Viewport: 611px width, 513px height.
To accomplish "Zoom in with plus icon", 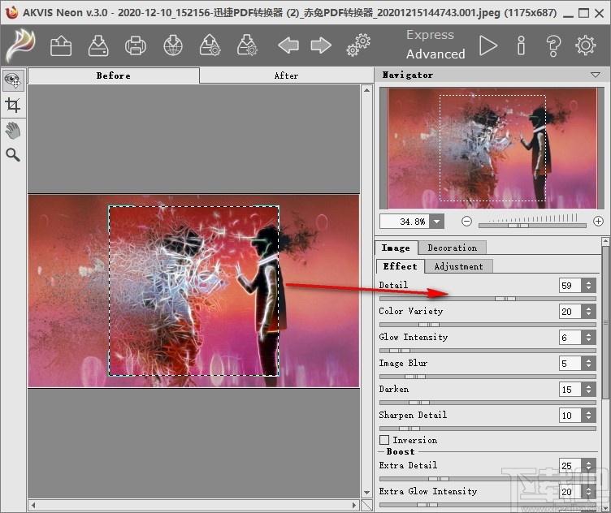I will (x=598, y=222).
